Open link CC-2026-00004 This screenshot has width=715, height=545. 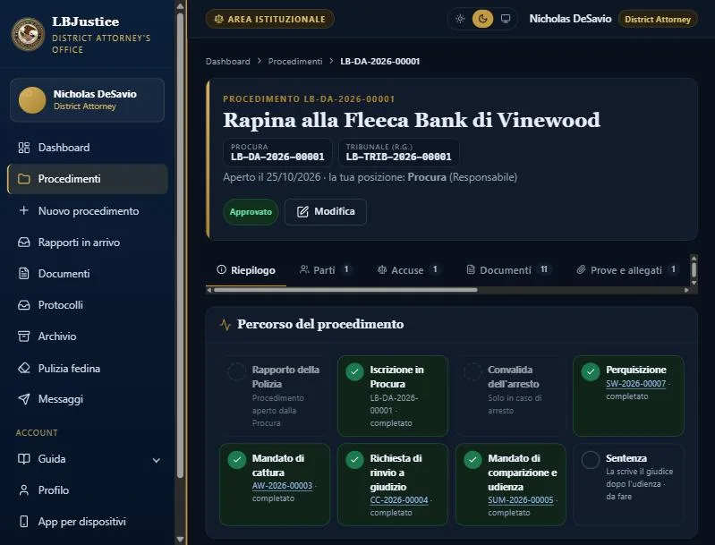[x=399, y=500]
